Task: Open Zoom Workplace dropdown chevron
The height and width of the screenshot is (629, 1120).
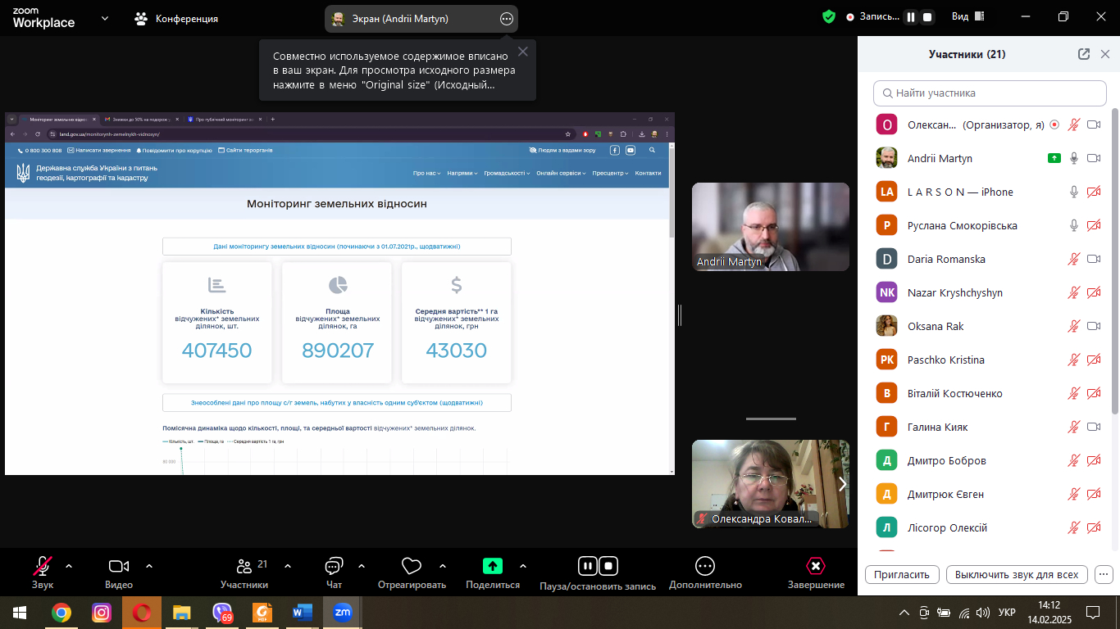Action: [105, 18]
